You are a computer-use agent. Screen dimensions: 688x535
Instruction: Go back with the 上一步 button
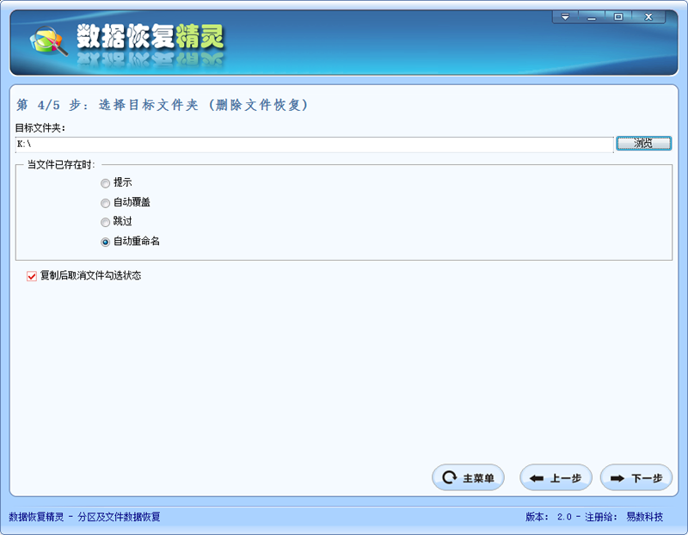click(x=556, y=477)
